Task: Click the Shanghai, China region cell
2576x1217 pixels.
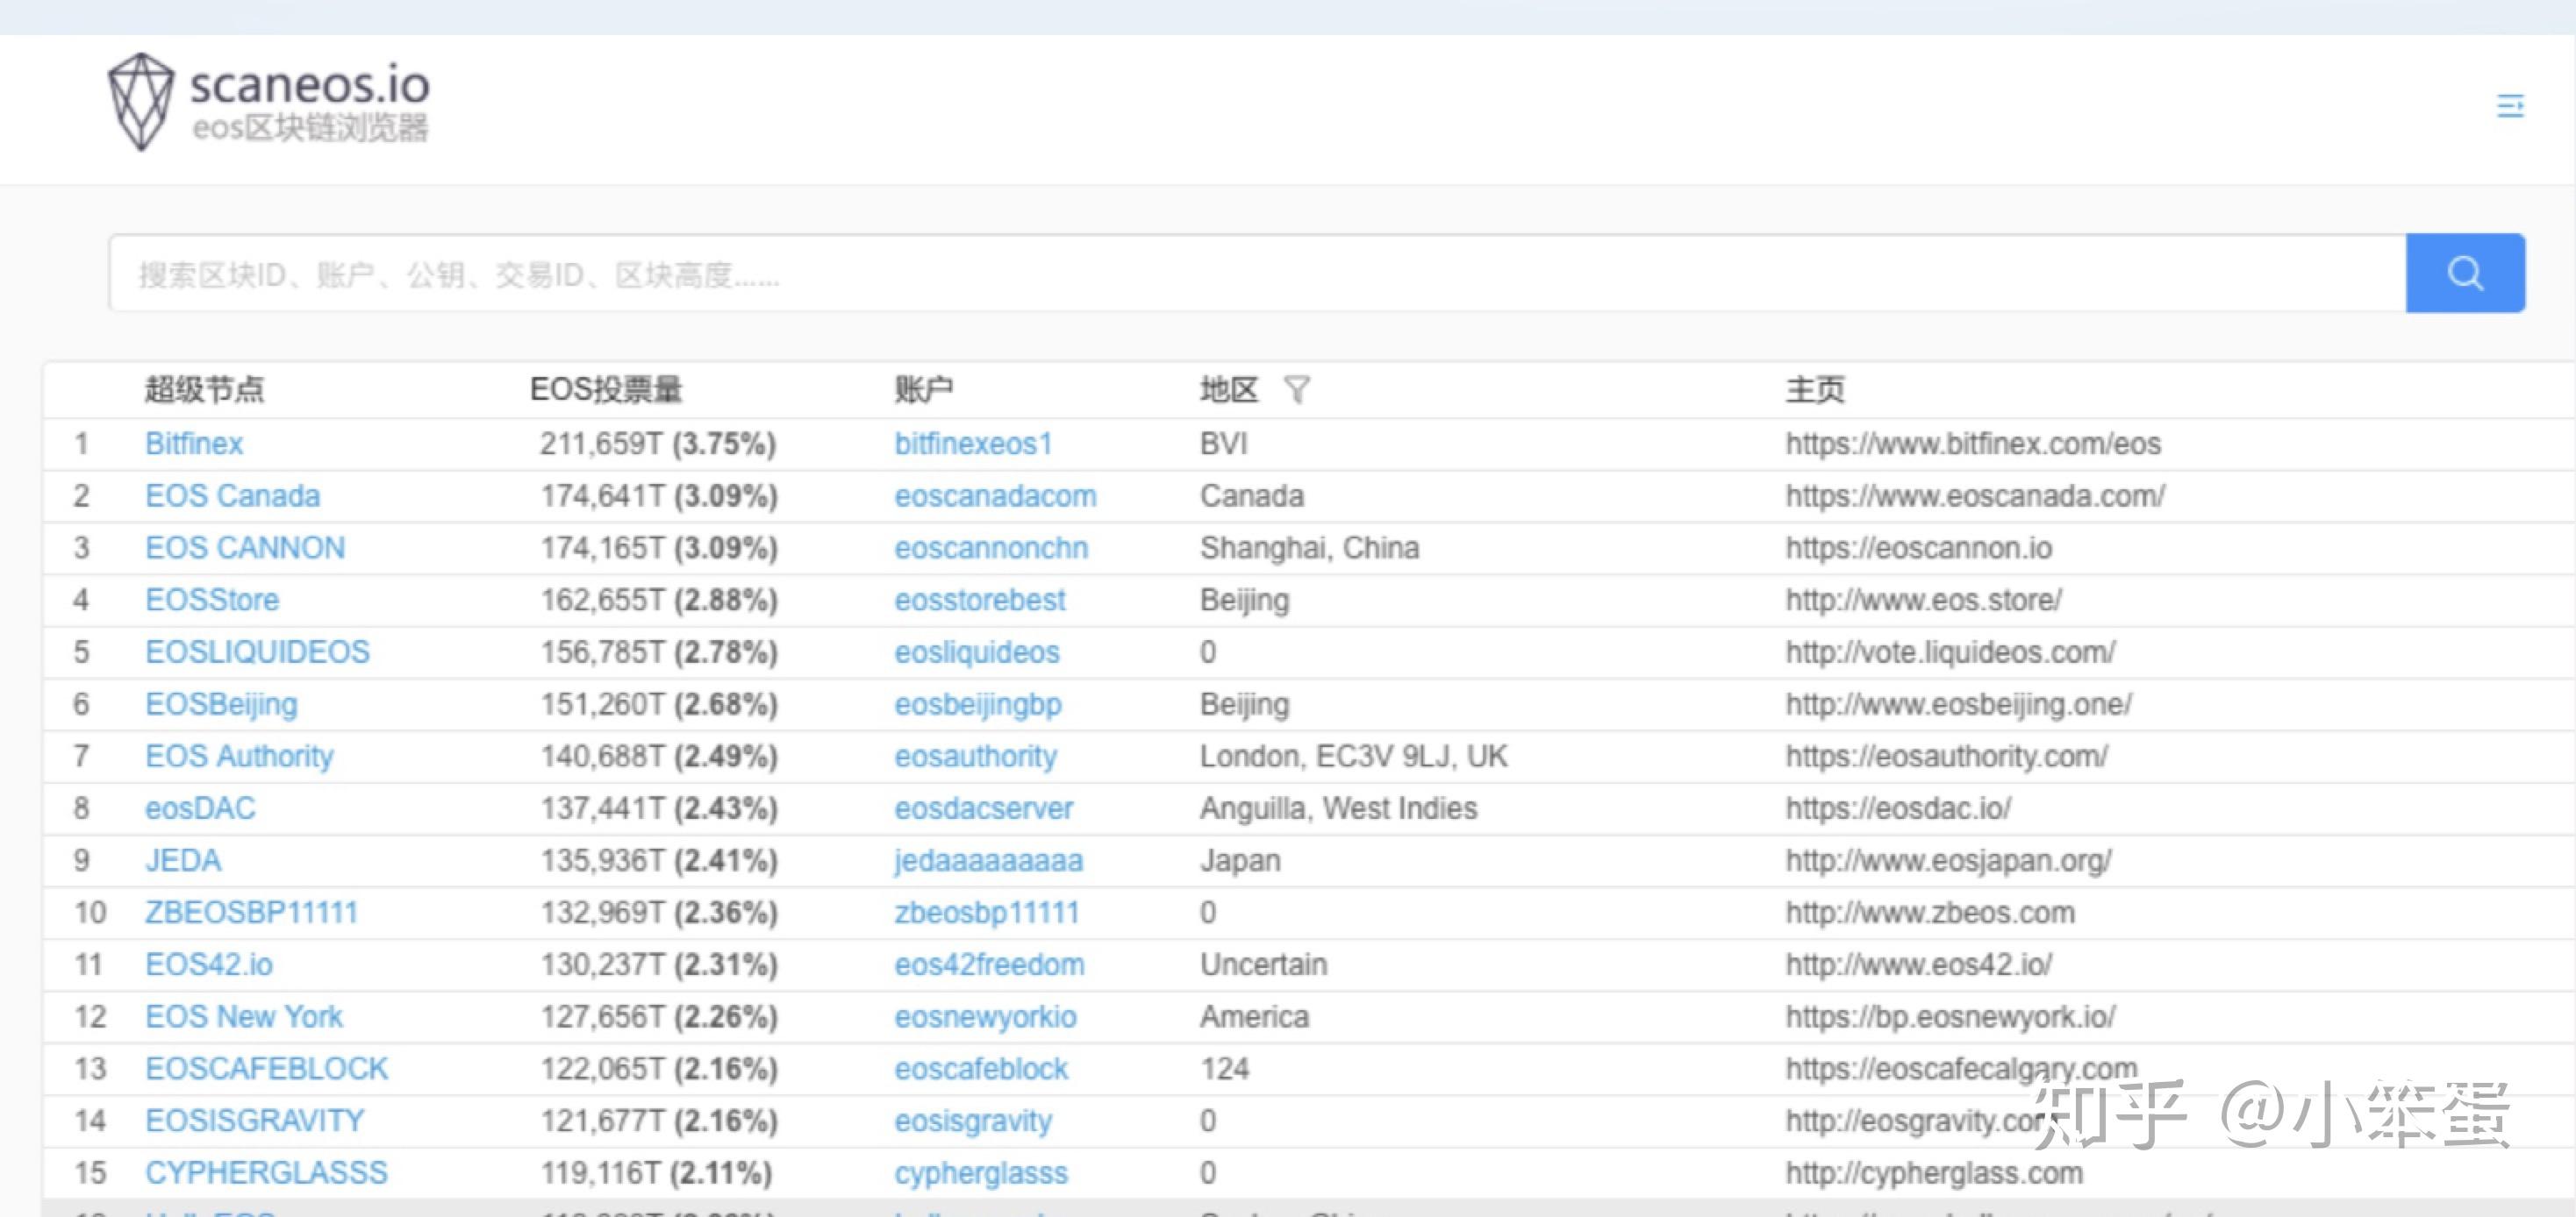Action: click(x=1309, y=547)
